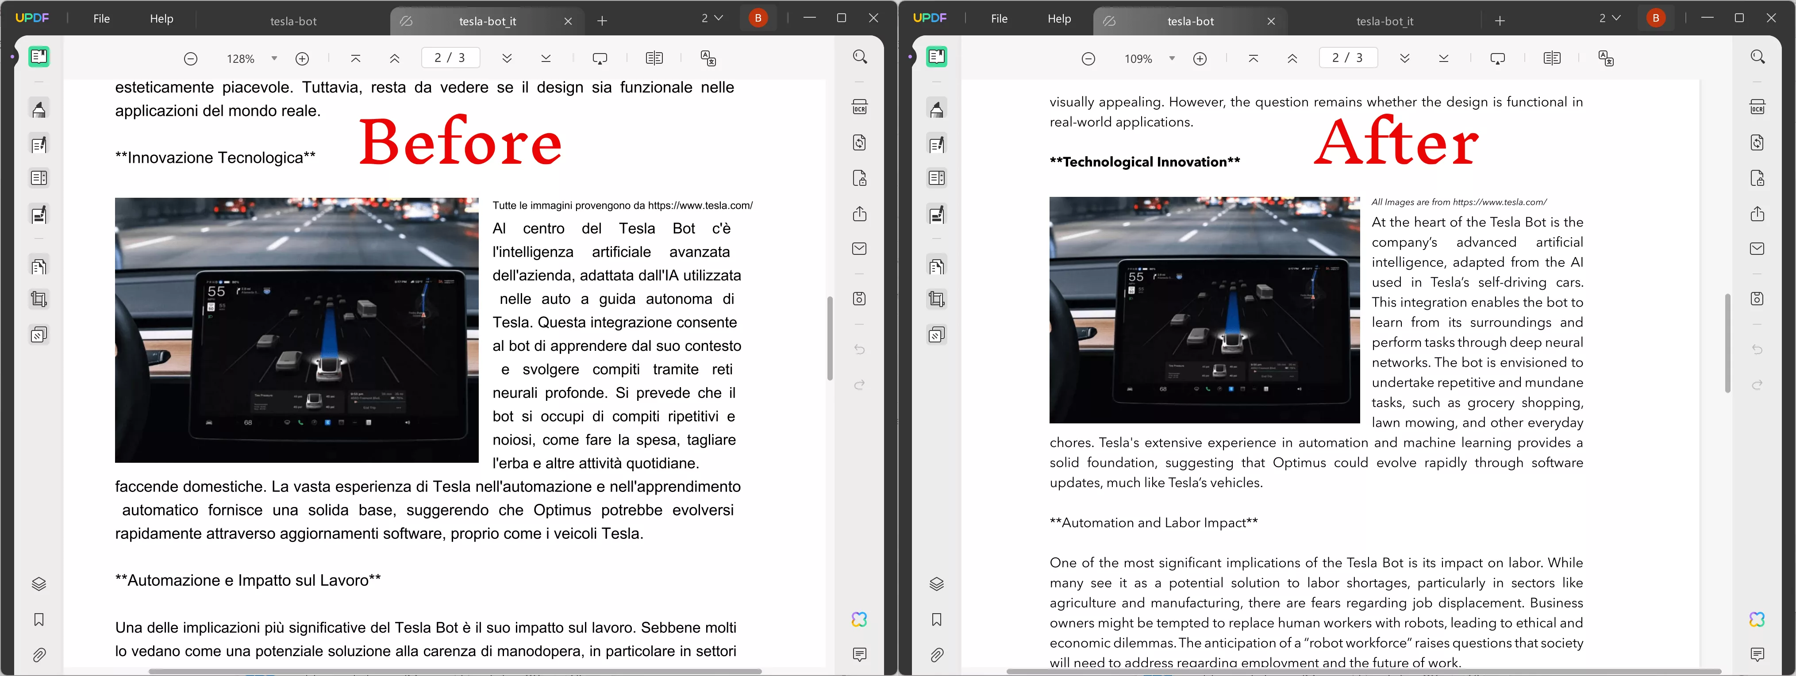Click the page number field showing 2/3
The width and height of the screenshot is (1796, 676).
coord(450,58)
